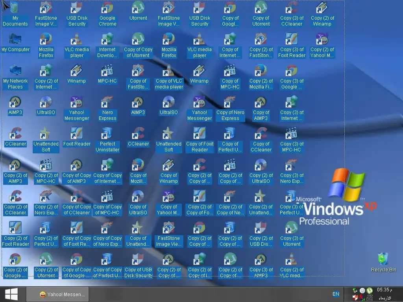Select the Google Chrome shortcut

107,14
